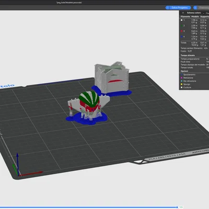209x209 pixels.
Task: Click the blue filament 4 color swatch
Action: (182, 37)
